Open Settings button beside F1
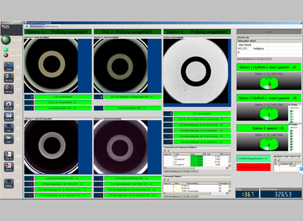 (9, 183)
